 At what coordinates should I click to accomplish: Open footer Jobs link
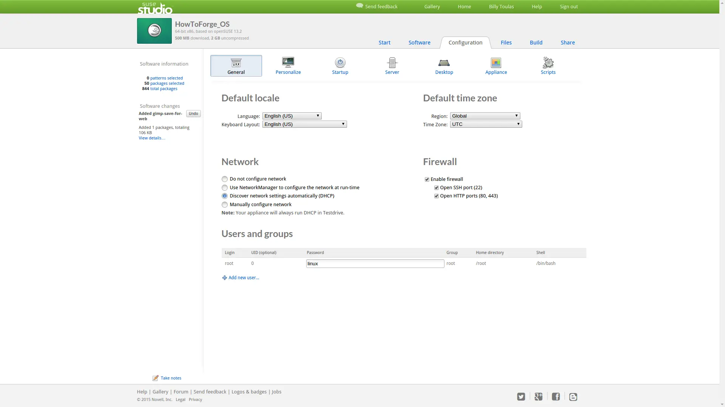pos(277,392)
